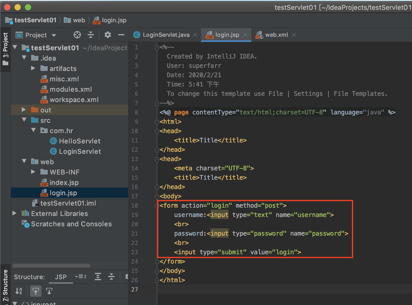Close the login.jsp tab

click(x=245, y=35)
